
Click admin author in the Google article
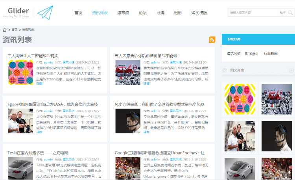tap(155, 159)
